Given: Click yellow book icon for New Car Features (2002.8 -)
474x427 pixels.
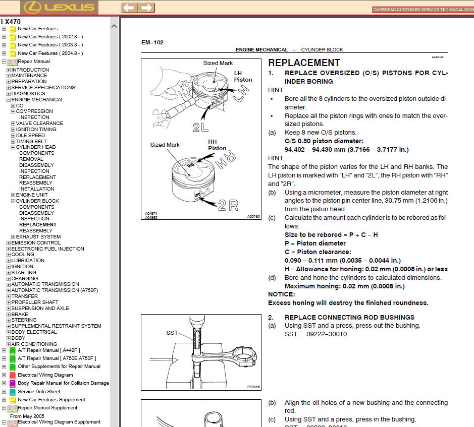Looking at the screenshot, I should coord(13,37).
